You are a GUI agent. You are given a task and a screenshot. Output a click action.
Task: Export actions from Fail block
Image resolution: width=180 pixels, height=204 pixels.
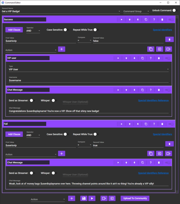(x=168, y=154)
